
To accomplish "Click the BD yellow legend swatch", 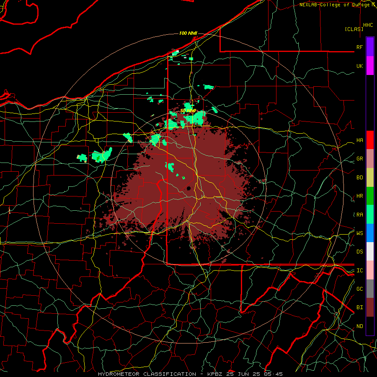I will tap(370, 178).
